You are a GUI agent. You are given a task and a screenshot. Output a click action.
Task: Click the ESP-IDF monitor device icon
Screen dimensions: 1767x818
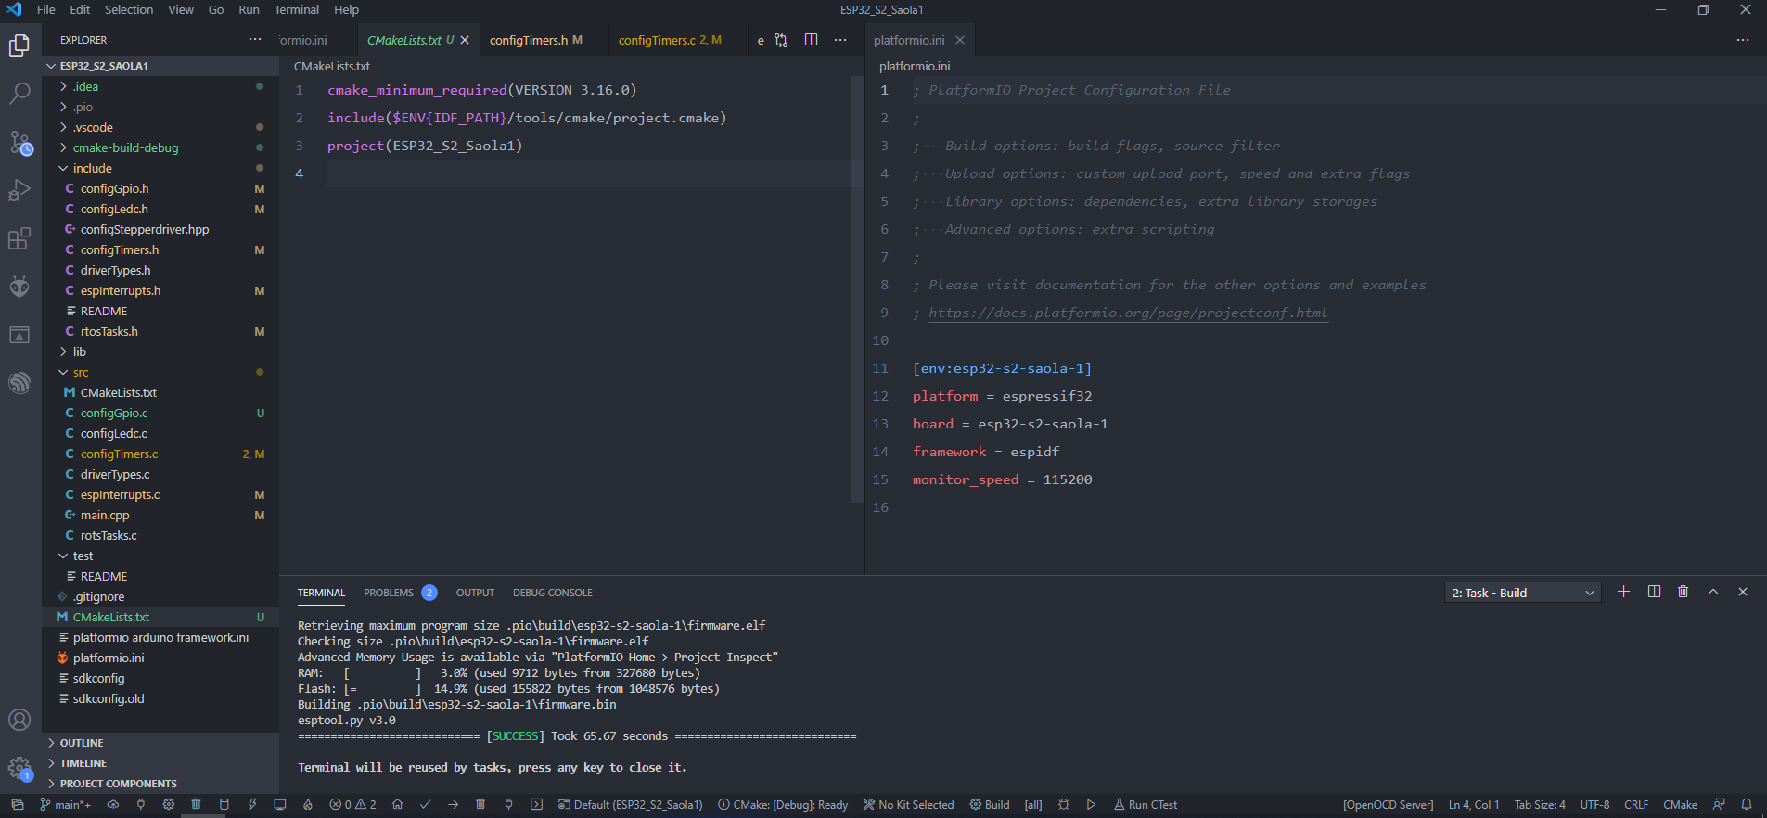tap(279, 804)
